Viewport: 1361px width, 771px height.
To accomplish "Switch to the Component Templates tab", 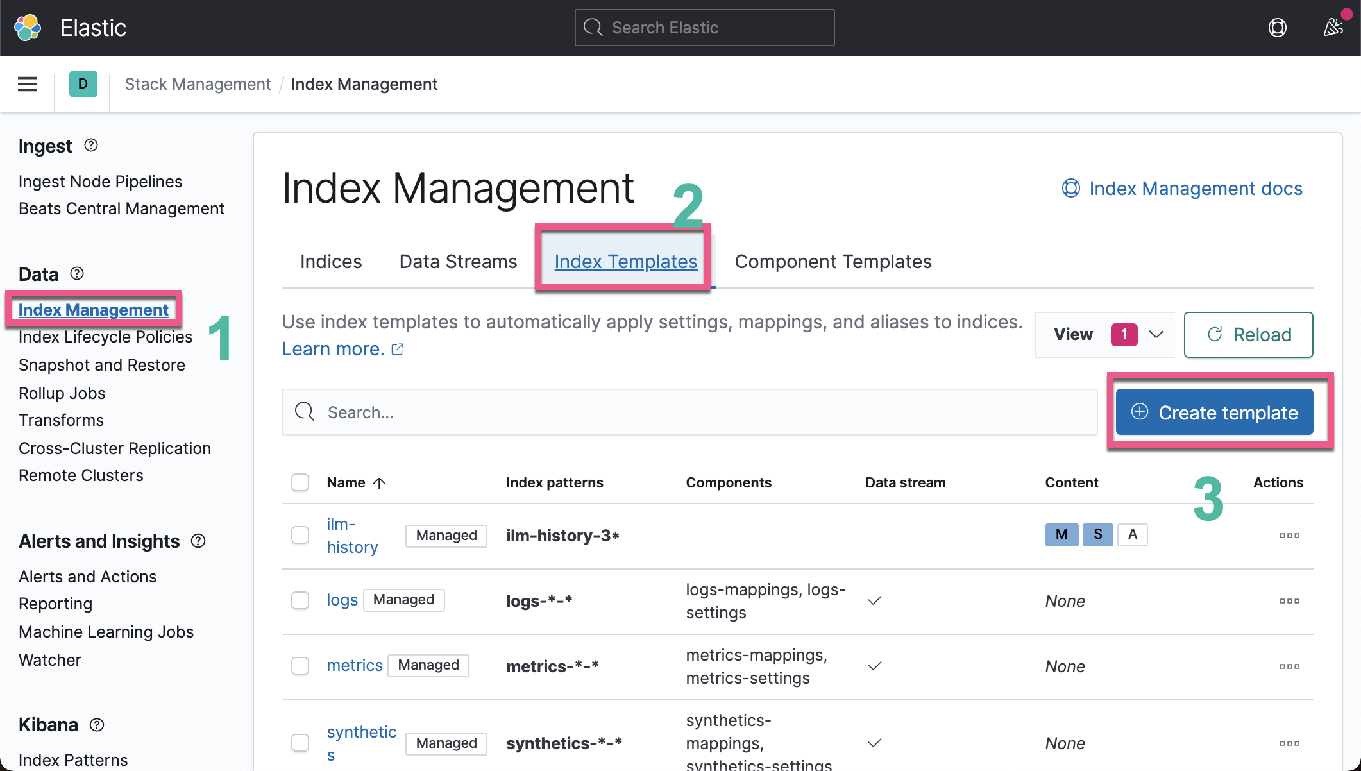I will (x=833, y=262).
